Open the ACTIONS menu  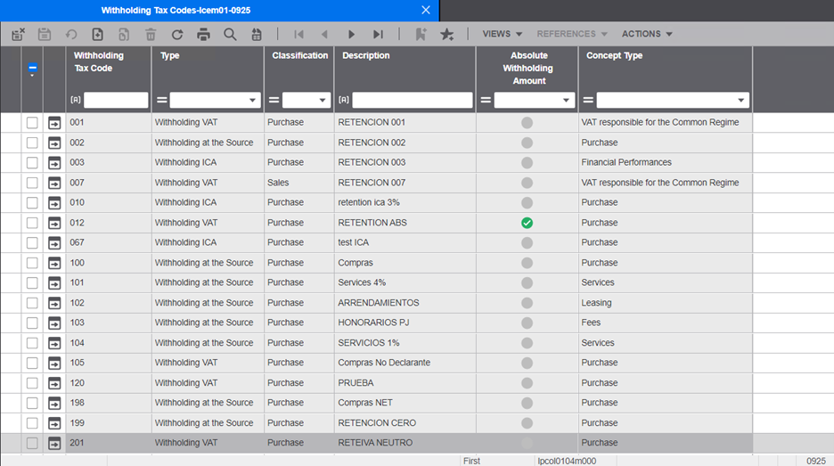[647, 34]
